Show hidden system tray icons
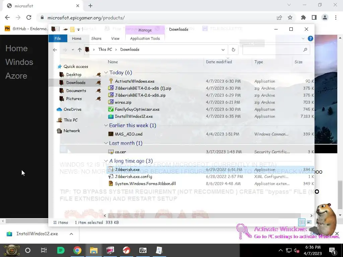The width and height of the screenshot is (343, 257). tap(280, 250)
